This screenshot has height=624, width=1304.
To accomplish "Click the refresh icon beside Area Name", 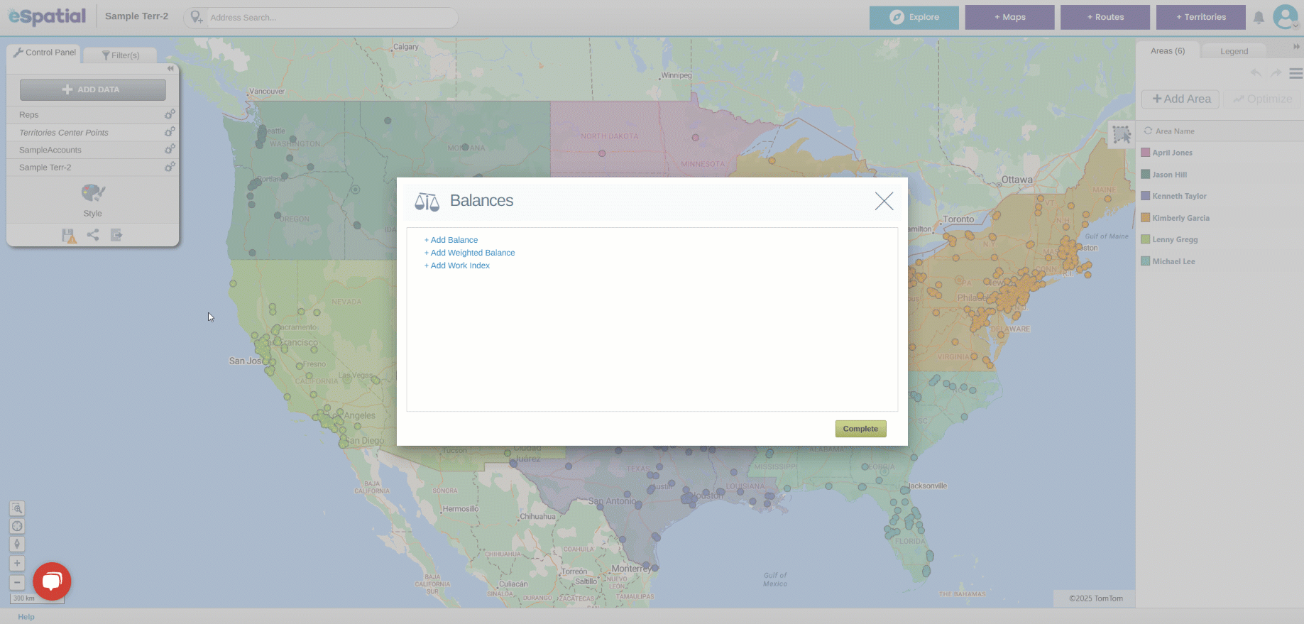I will coord(1148,131).
